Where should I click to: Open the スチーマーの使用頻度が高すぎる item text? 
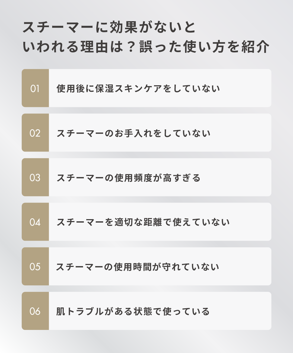[x=128, y=178]
